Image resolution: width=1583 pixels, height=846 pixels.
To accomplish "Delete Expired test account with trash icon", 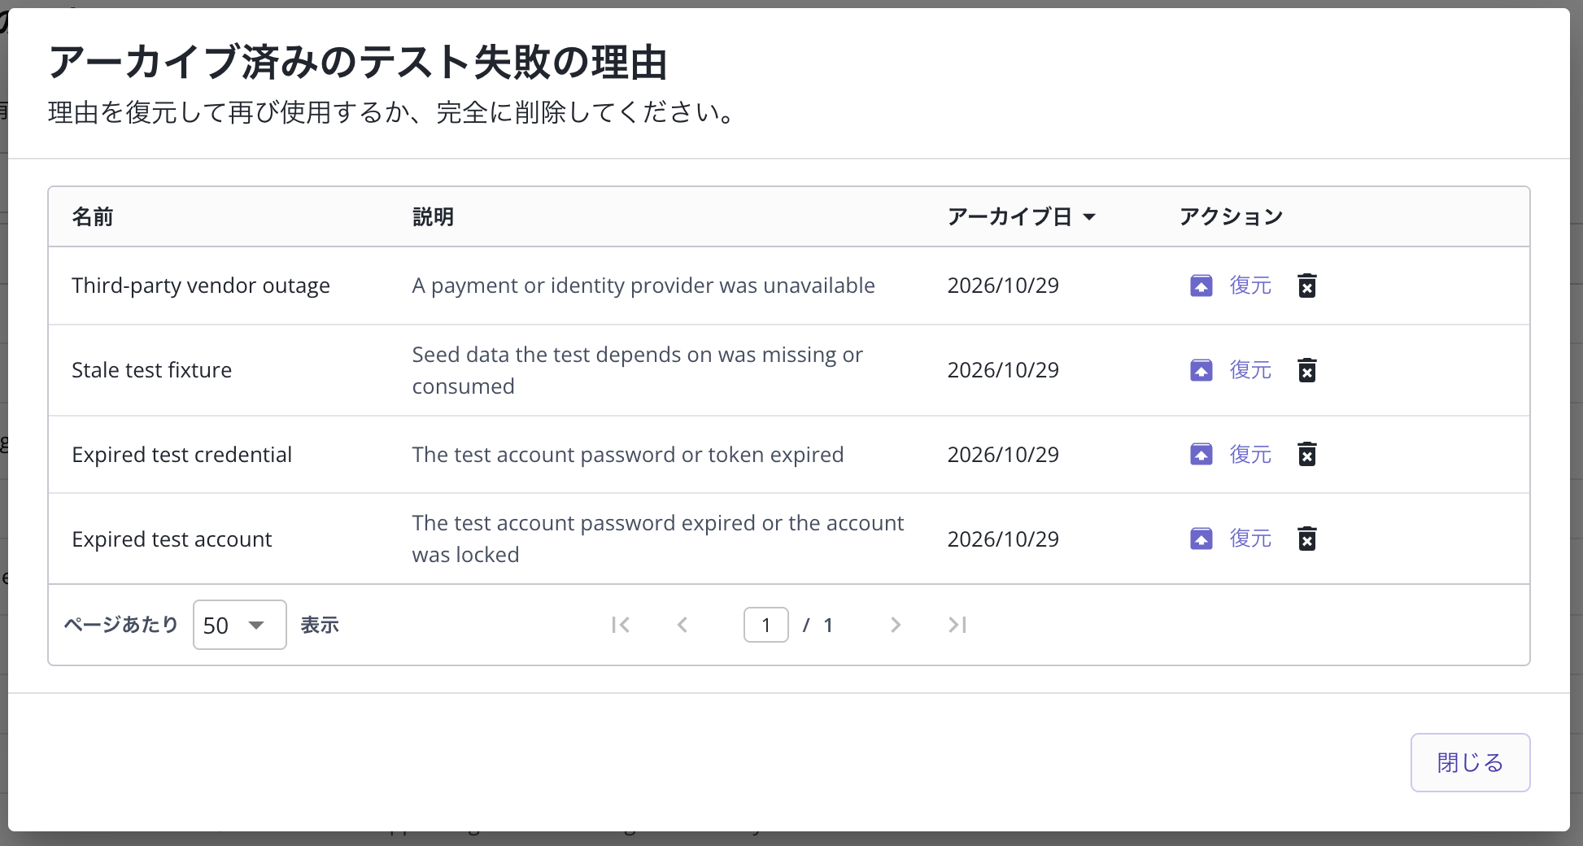I will (1307, 539).
